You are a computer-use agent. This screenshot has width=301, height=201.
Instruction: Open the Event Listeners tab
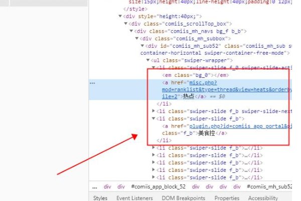(x=134, y=197)
